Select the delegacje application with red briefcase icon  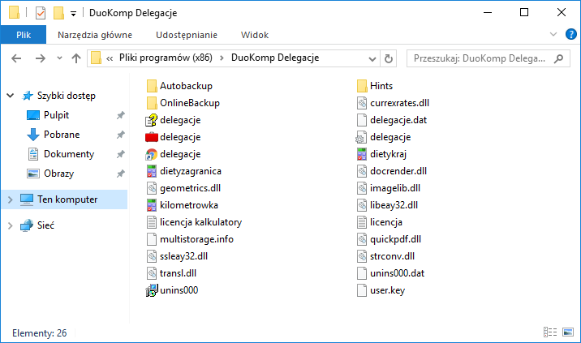tap(174, 137)
